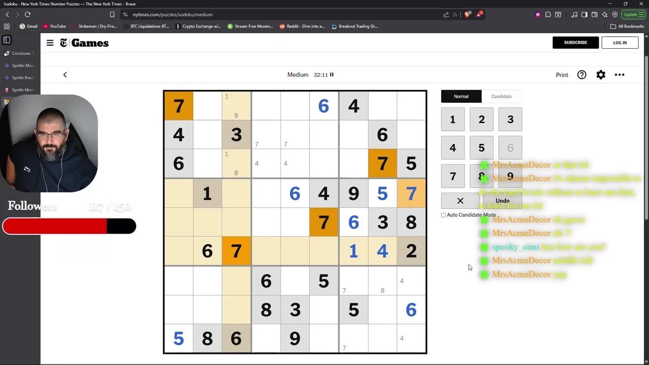Click the Undo button
This screenshot has height=365, width=649.
pos(502,201)
